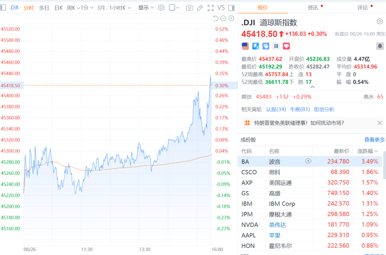Expand the chart to fullscreen
Image resolution: width=386 pixels, height=255 pixels.
click(211, 8)
